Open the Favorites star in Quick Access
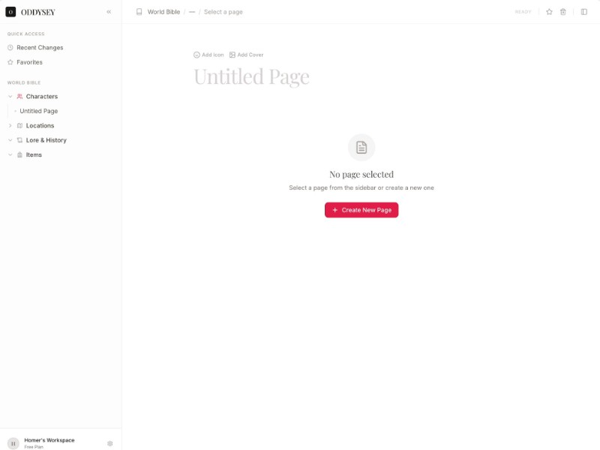This screenshot has height=450, width=600. pos(9,61)
